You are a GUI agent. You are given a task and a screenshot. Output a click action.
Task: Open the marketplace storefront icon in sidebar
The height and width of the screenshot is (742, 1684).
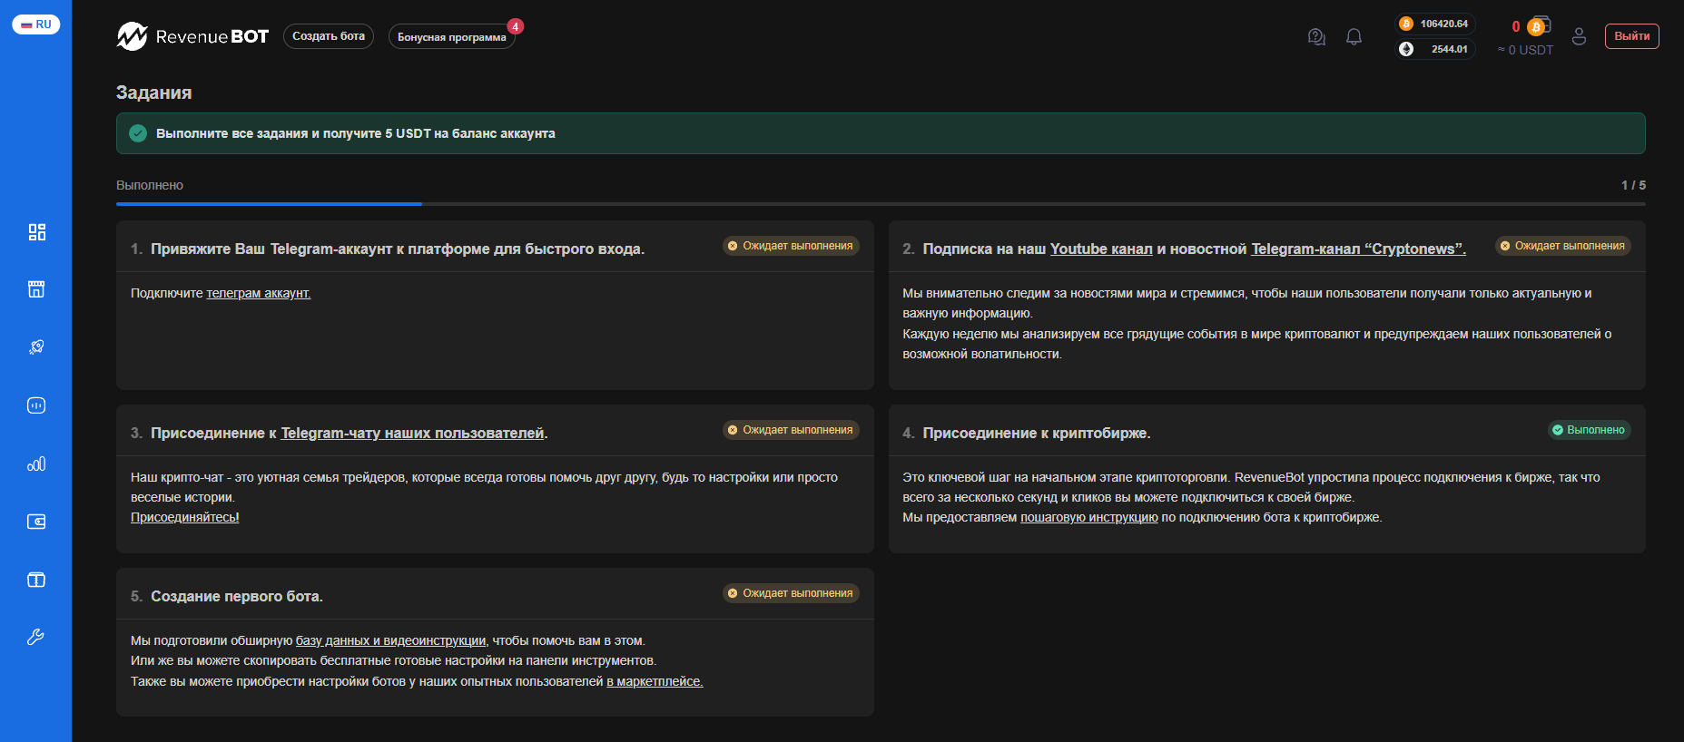36,289
